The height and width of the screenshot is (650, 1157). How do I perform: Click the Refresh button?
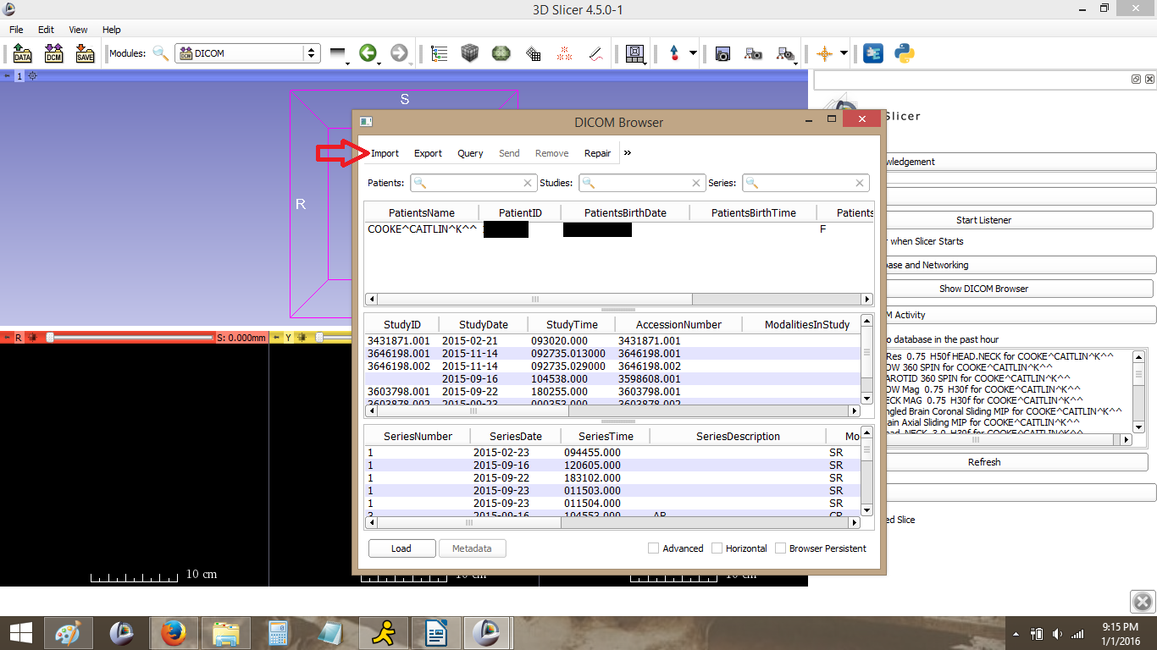point(983,462)
